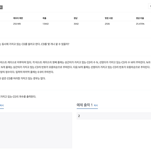Click the problem sentence ending with 있을까?
Viewport: 151px width, 151px height.
click(x=35, y=44)
